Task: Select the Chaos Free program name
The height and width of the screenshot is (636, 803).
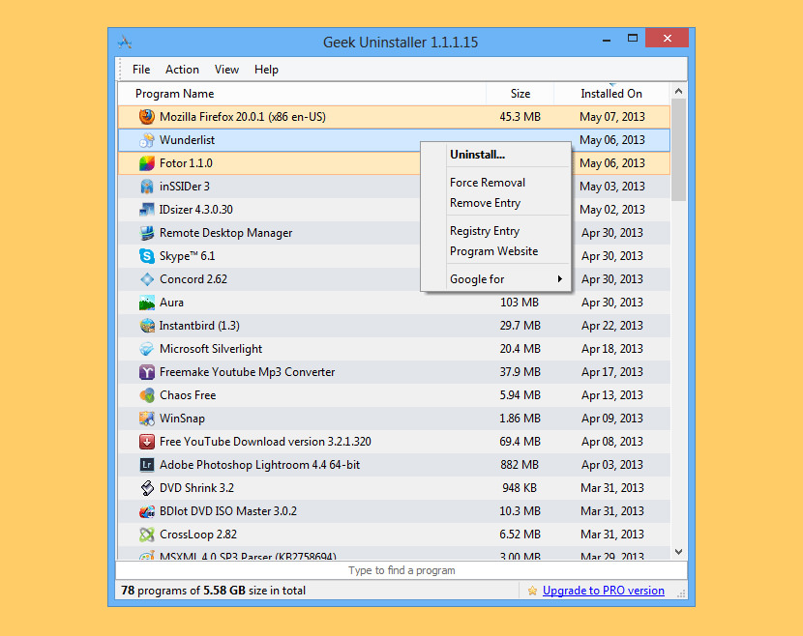Action: [188, 395]
